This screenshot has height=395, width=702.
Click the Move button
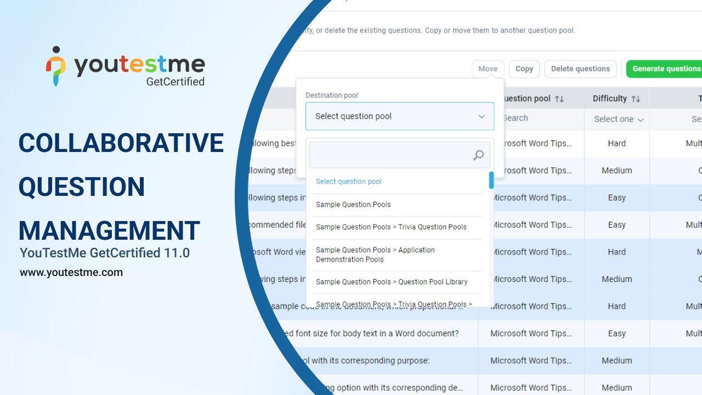pos(488,69)
